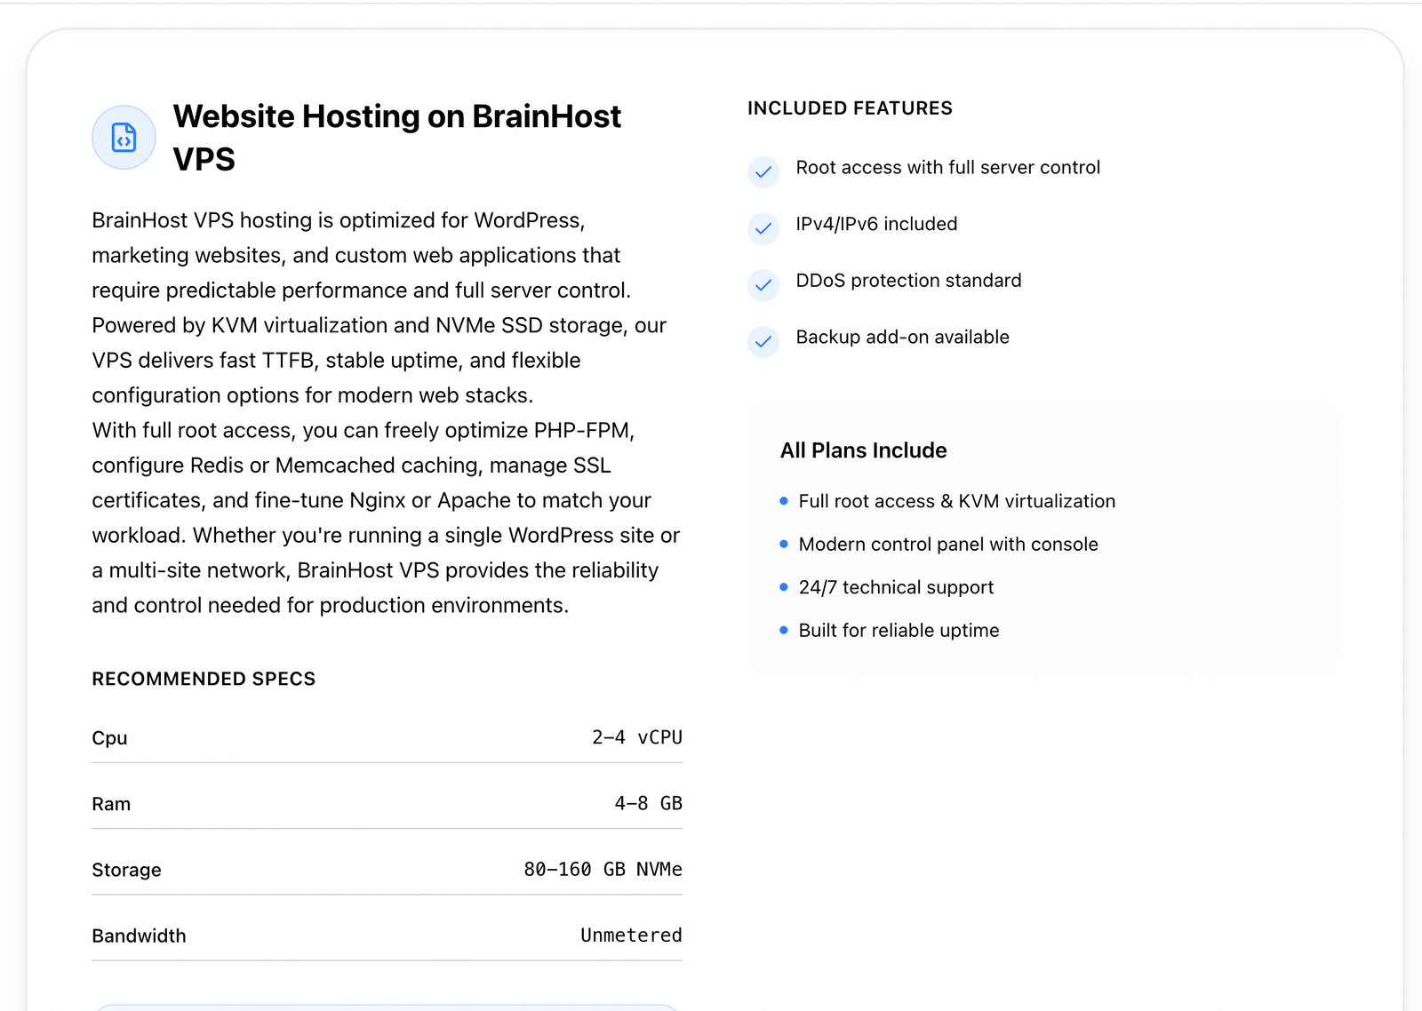The image size is (1422, 1011).
Task: Click the checkmark beside Backup add-on available
Action: pyautogui.click(x=763, y=342)
